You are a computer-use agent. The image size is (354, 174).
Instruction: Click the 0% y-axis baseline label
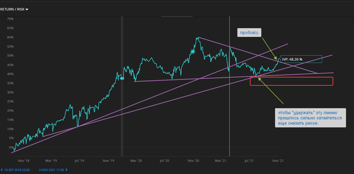pyautogui.click(x=11, y=147)
